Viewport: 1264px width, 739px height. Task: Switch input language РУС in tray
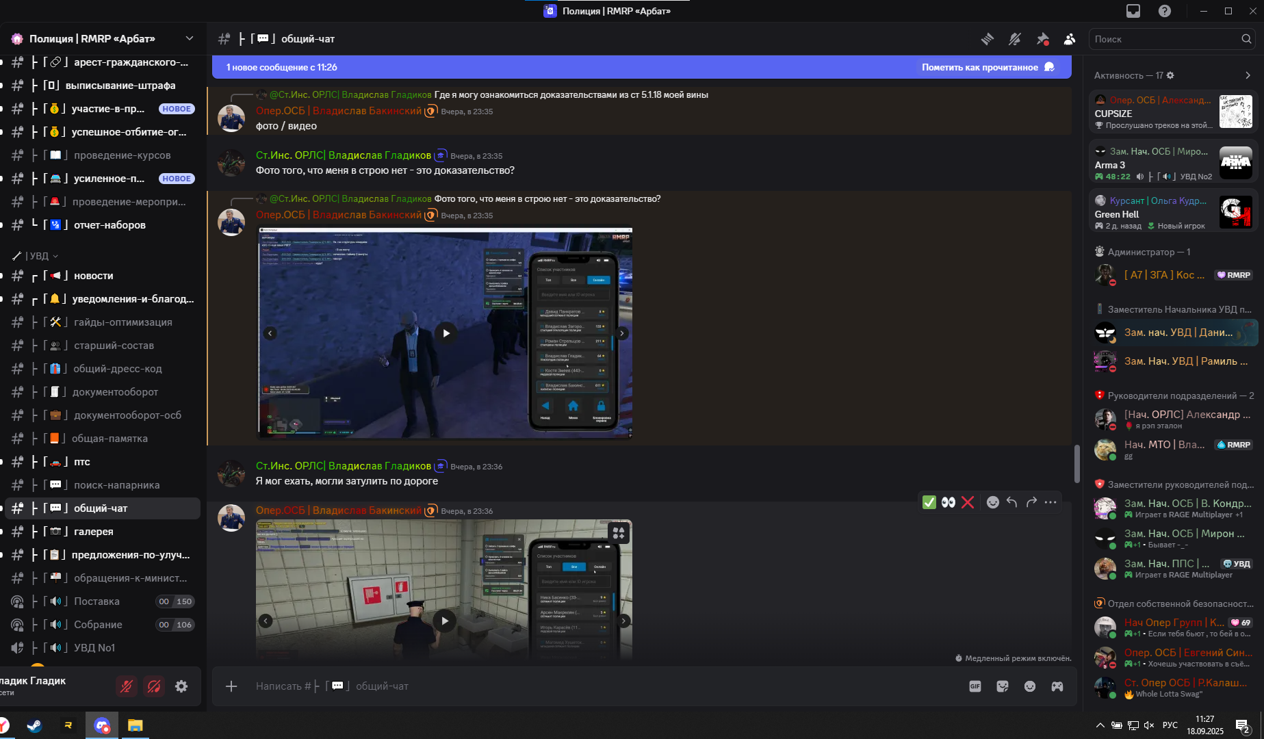click(1170, 725)
